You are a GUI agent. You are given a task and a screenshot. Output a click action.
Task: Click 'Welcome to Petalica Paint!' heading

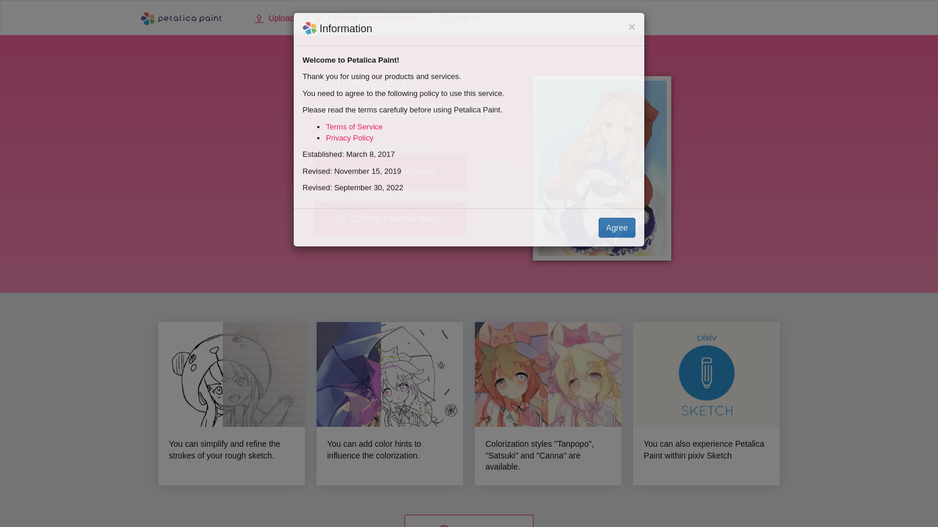pyautogui.click(x=351, y=60)
